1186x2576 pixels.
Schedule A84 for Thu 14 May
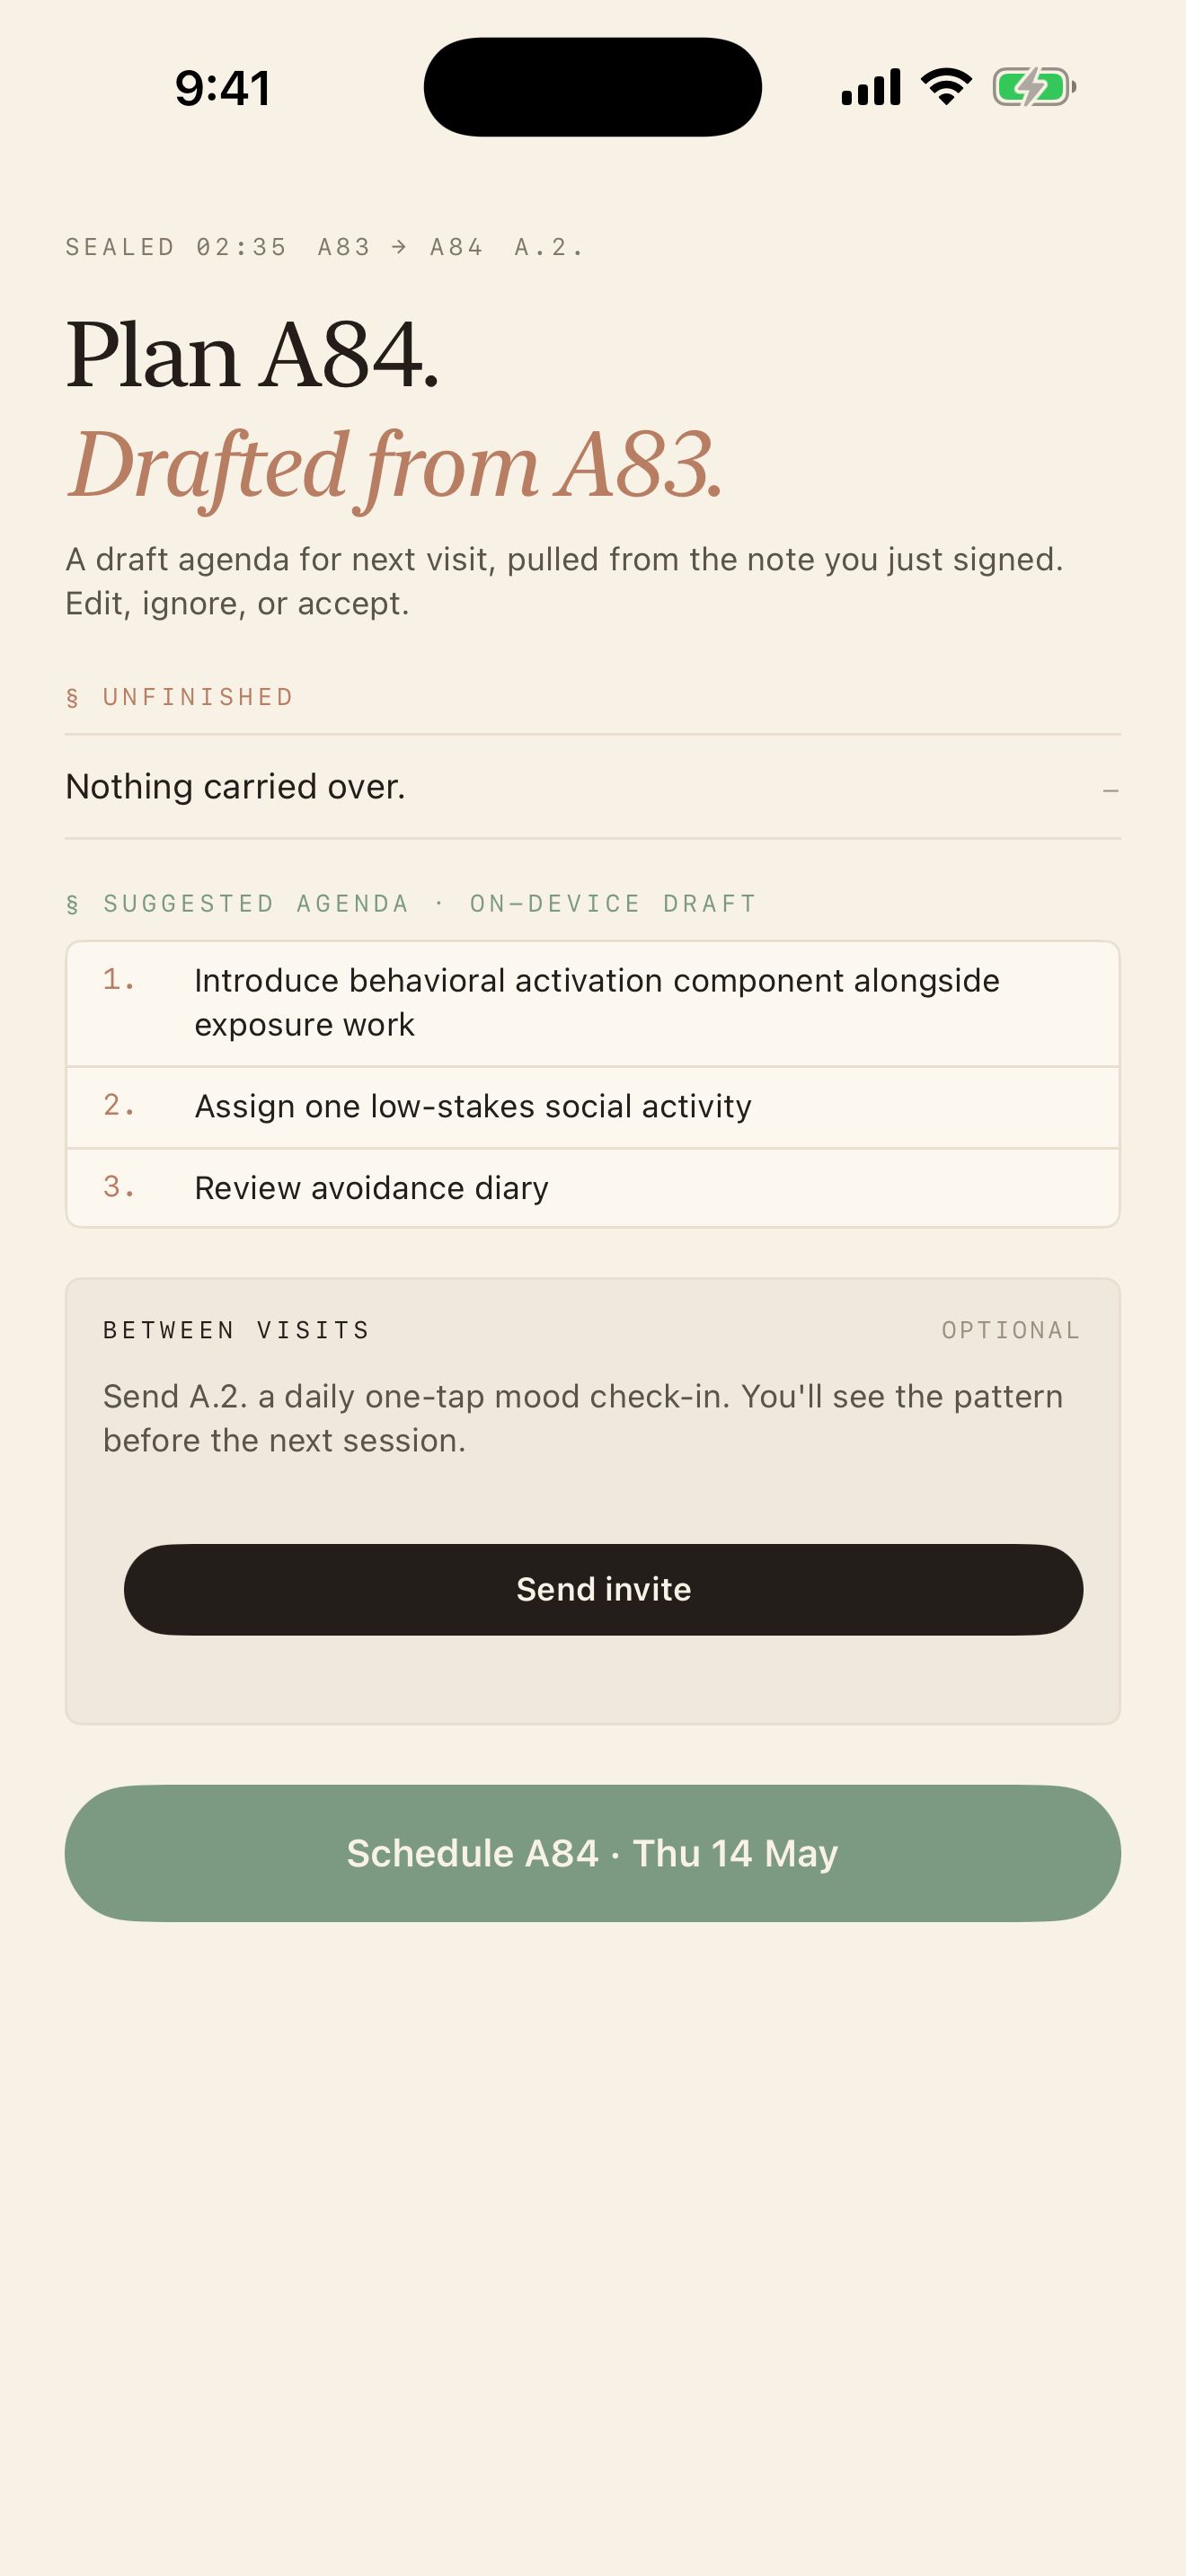pyautogui.click(x=593, y=1853)
